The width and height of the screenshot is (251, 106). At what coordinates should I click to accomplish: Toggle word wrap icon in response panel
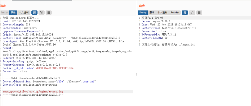(185, 12)
